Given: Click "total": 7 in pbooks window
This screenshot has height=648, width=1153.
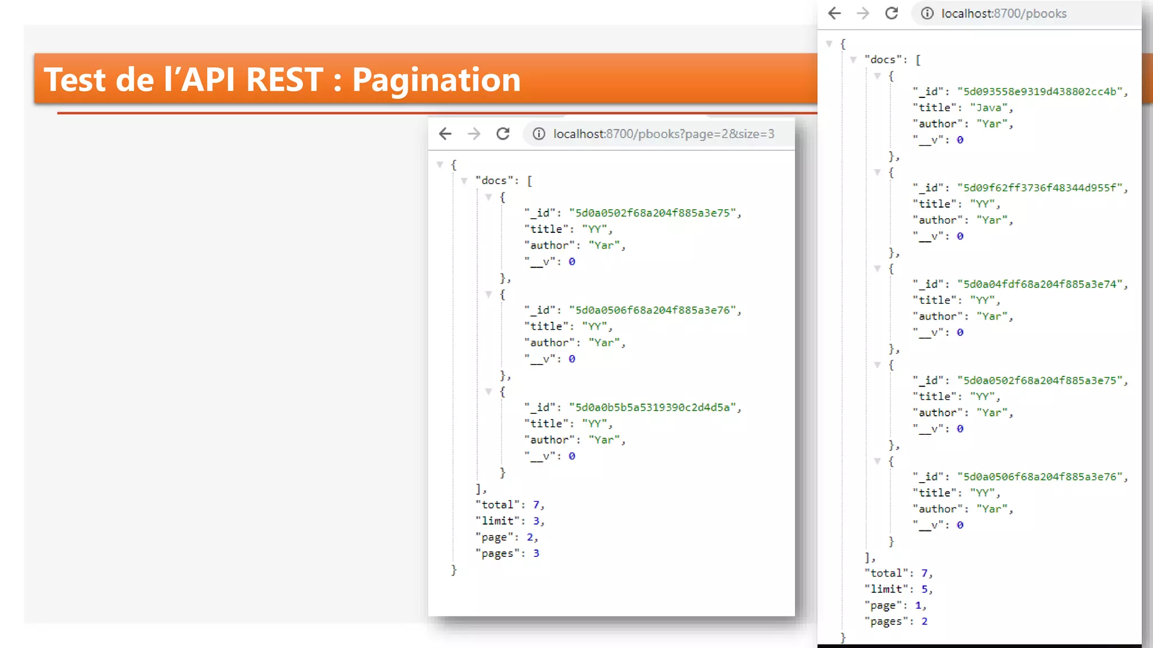Looking at the screenshot, I should 899,573.
